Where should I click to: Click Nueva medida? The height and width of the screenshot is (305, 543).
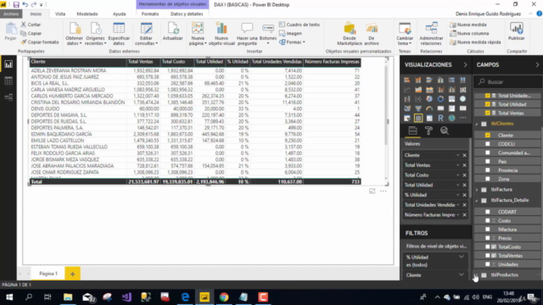tap(467, 25)
